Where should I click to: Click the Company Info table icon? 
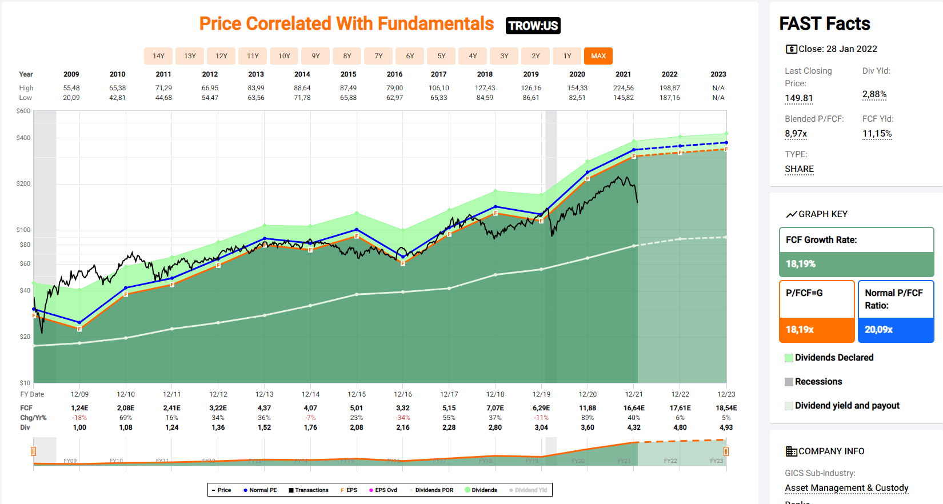coord(791,451)
